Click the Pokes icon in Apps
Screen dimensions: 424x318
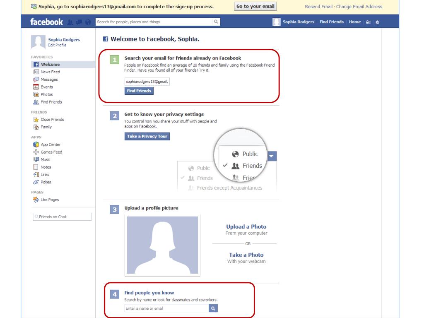click(36, 182)
